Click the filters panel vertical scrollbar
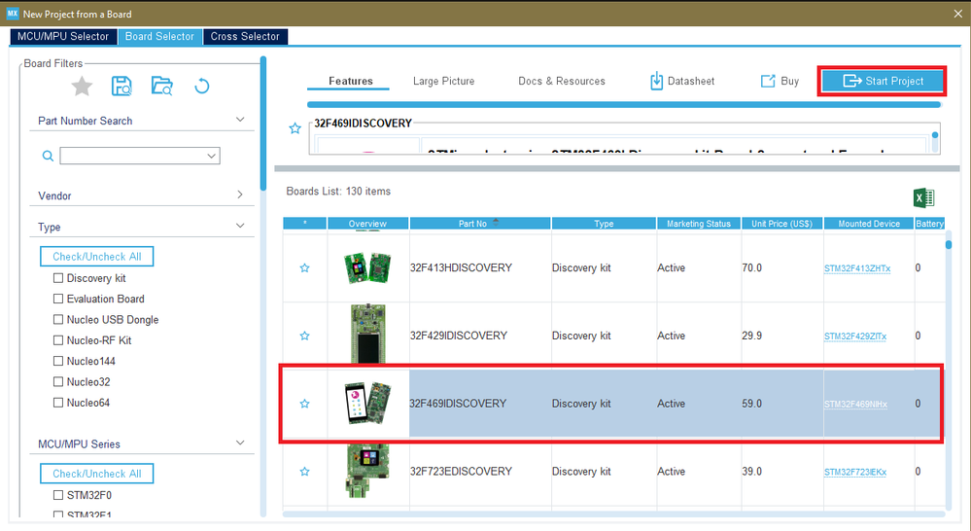Image resolution: width=971 pixels, height=531 pixels. click(x=263, y=124)
